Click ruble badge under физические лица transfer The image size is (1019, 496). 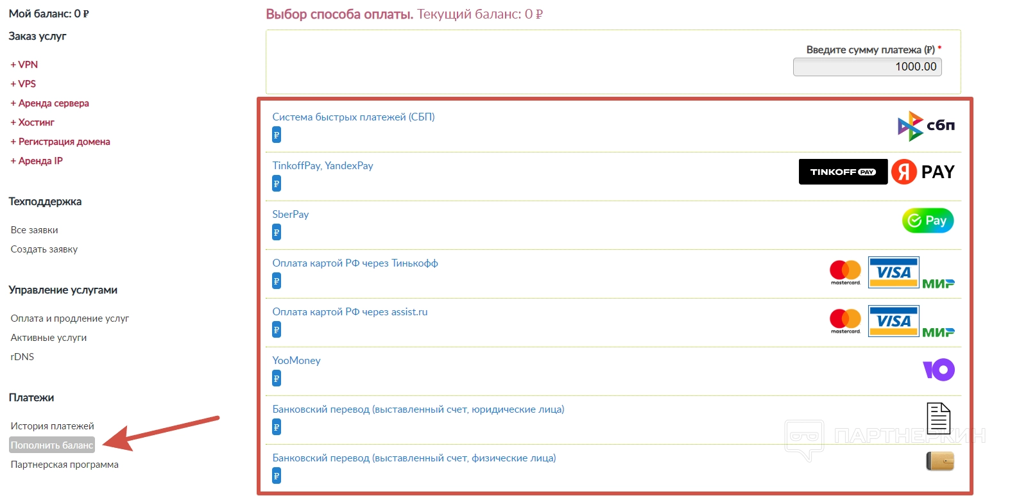277,475
